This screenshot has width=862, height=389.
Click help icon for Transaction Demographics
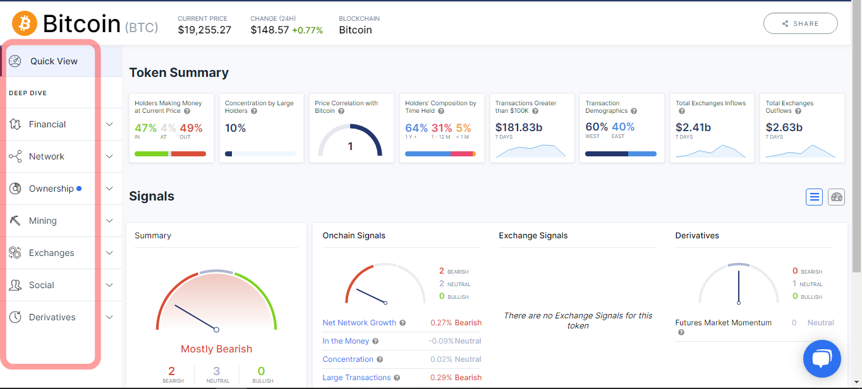tap(634, 111)
